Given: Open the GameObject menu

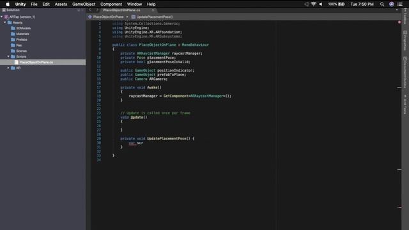Looking at the screenshot, I should [84, 4].
